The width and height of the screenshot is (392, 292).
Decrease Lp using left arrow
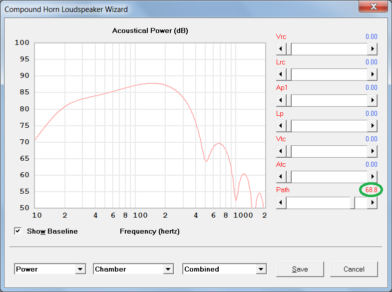click(x=281, y=126)
